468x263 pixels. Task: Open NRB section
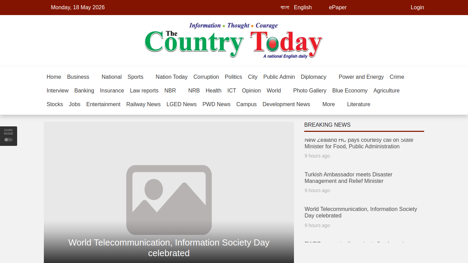(194, 91)
